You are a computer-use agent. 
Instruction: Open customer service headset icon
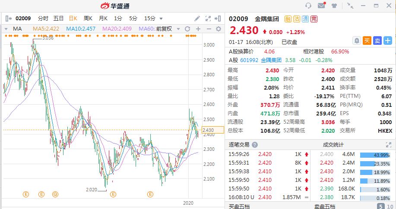308,6
